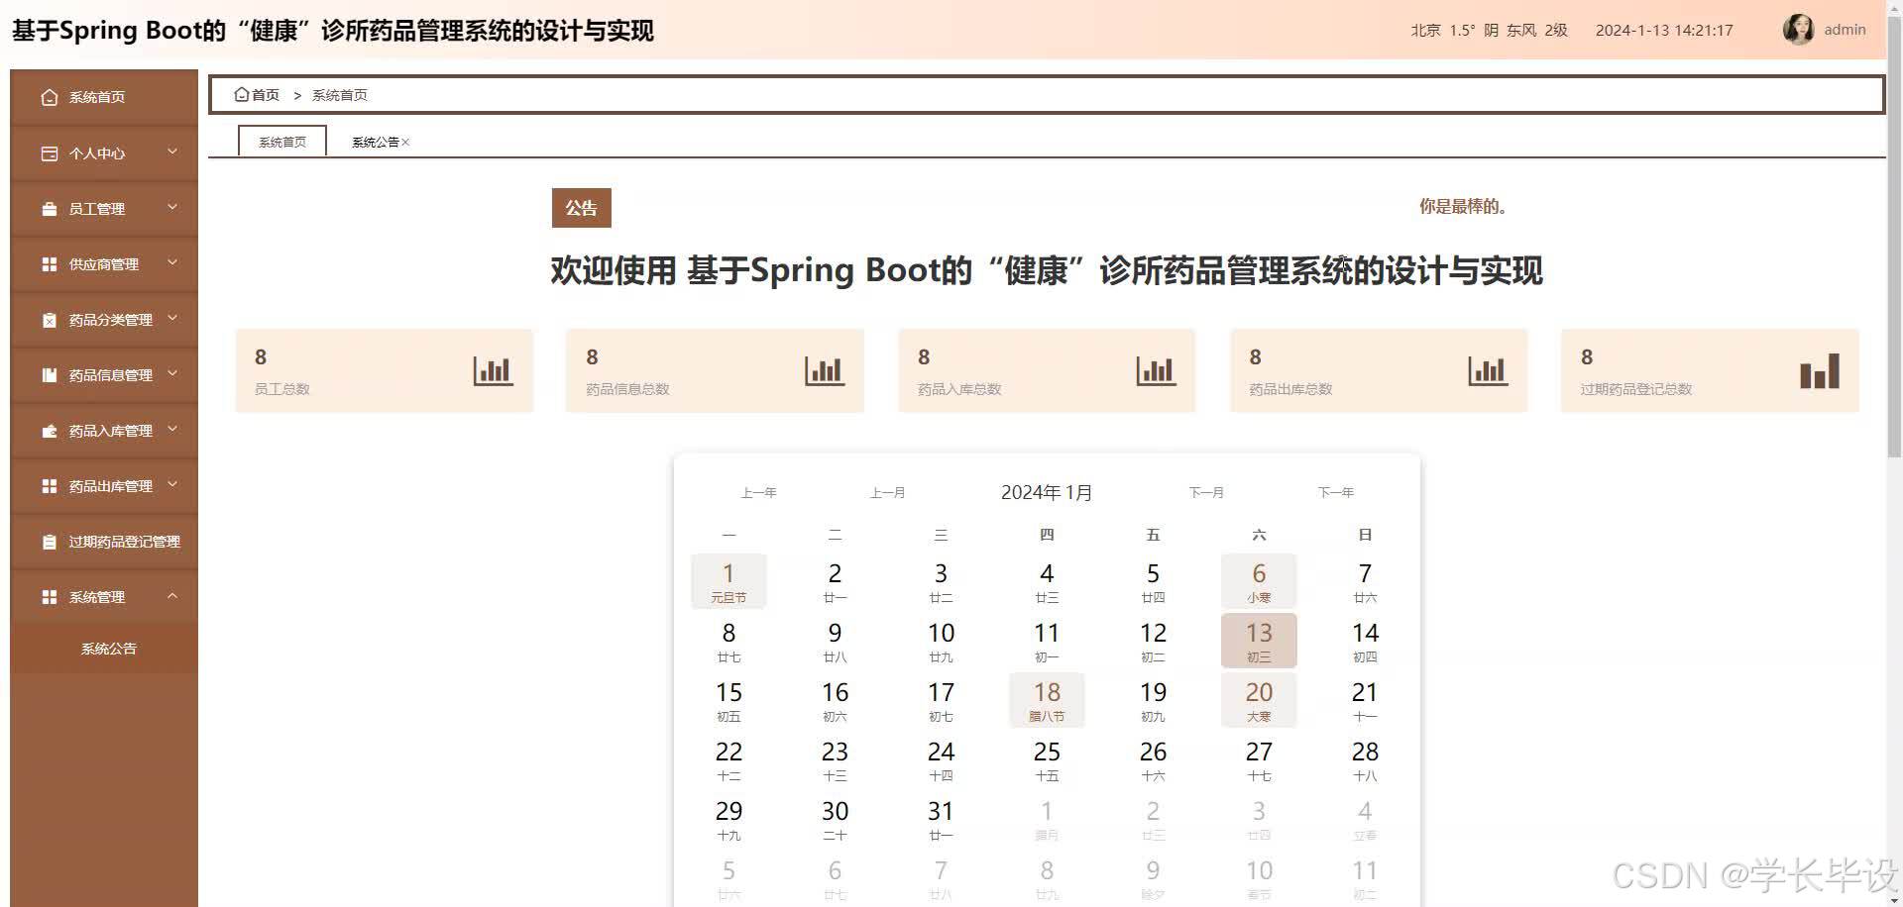Select January 31 on the calendar
The width and height of the screenshot is (1903, 907).
point(941,819)
